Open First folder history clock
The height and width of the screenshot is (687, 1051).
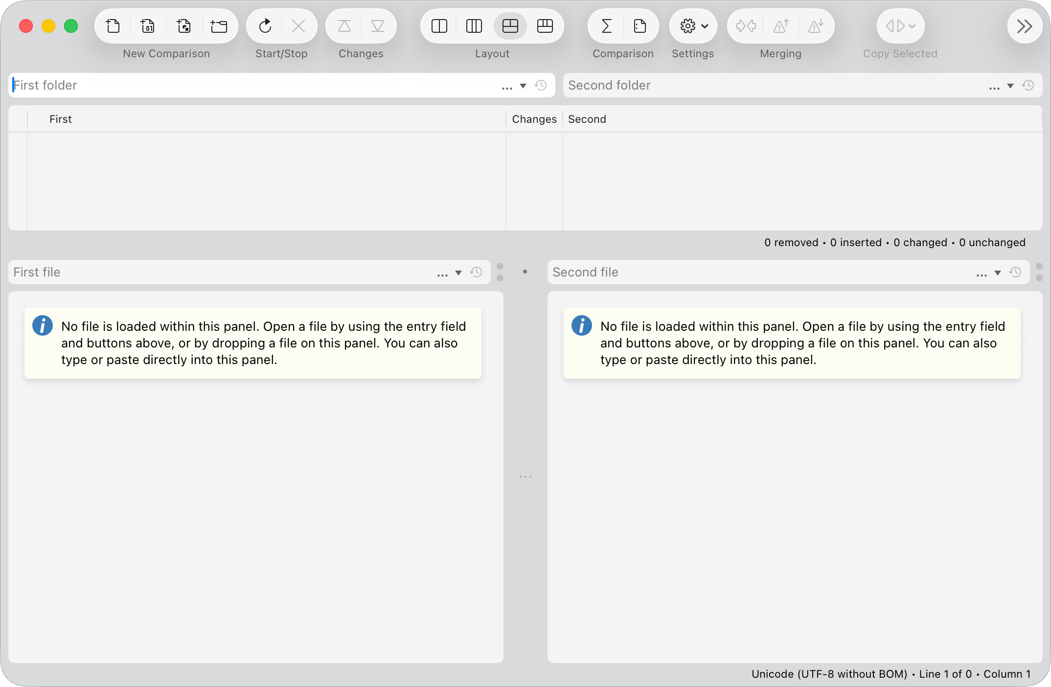pos(541,86)
